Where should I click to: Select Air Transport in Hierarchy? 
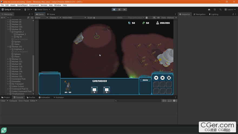tap(18, 84)
